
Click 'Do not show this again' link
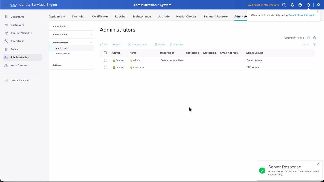tap(302, 15)
